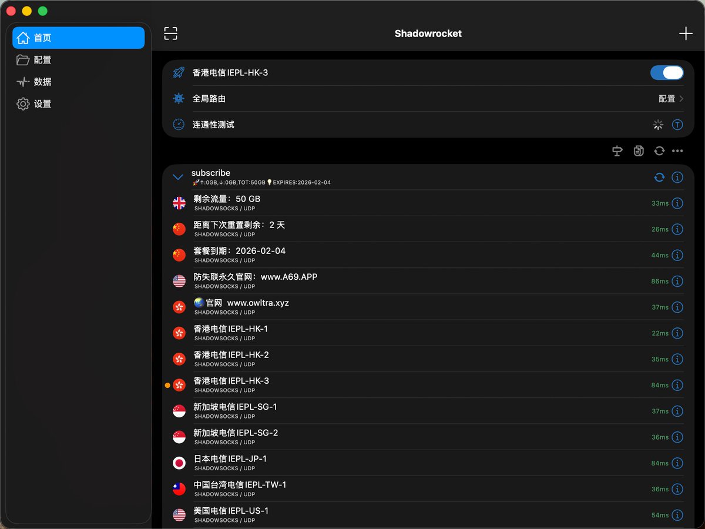Open 设置 in sidebar
Image resolution: width=705 pixels, height=529 pixels.
(78, 104)
